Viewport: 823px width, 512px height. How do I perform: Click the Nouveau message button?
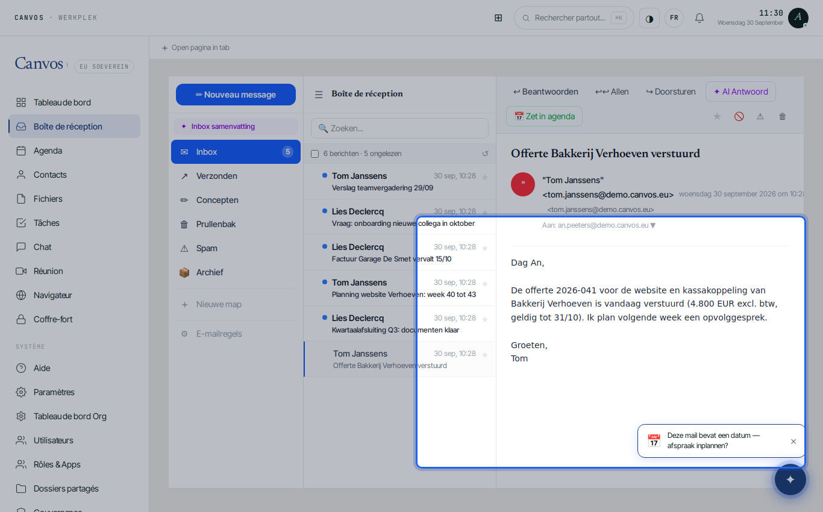(x=236, y=95)
